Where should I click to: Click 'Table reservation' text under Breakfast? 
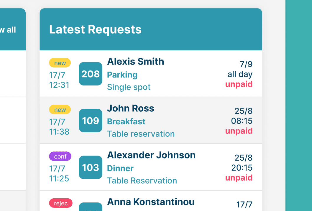(x=141, y=134)
